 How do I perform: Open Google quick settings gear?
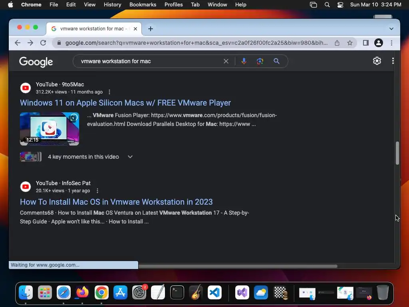tap(377, 61)
